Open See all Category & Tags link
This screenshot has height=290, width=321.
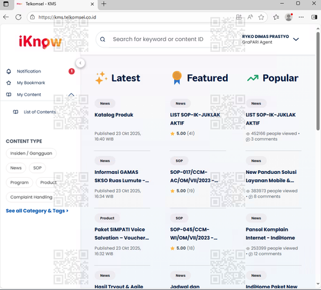click(37, 211)
